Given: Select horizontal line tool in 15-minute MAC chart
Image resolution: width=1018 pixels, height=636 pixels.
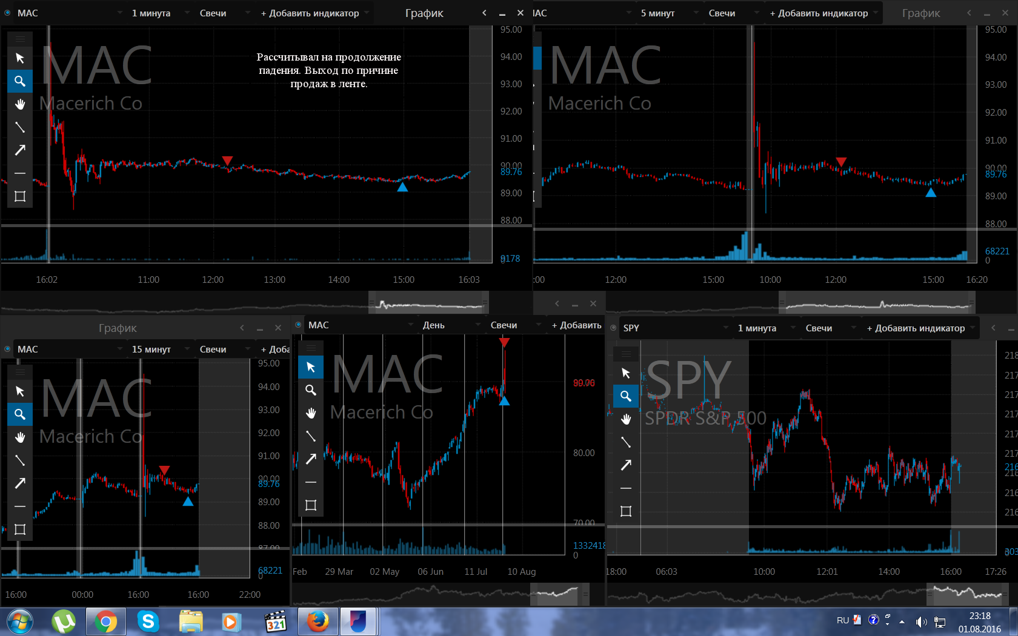Looking at the screenshot, I should tap(20, 506).
